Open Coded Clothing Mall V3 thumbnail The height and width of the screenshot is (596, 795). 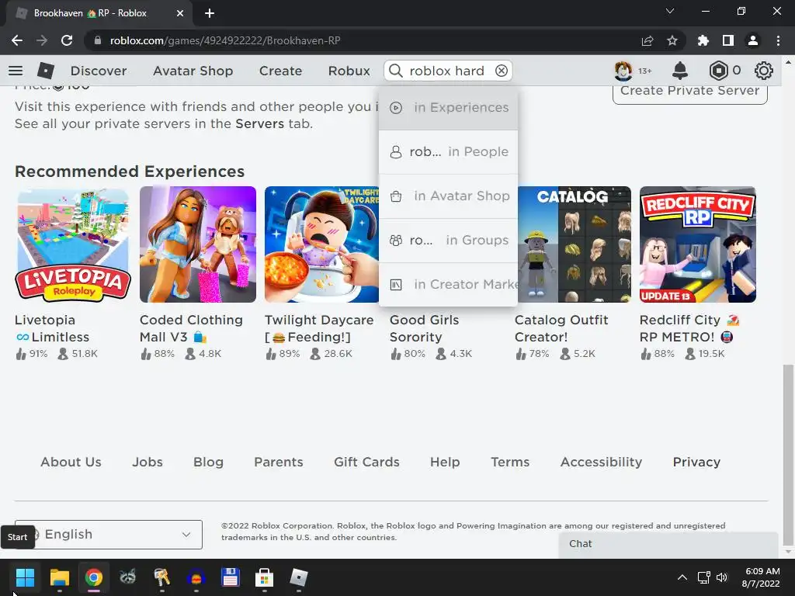pos(198,244)
